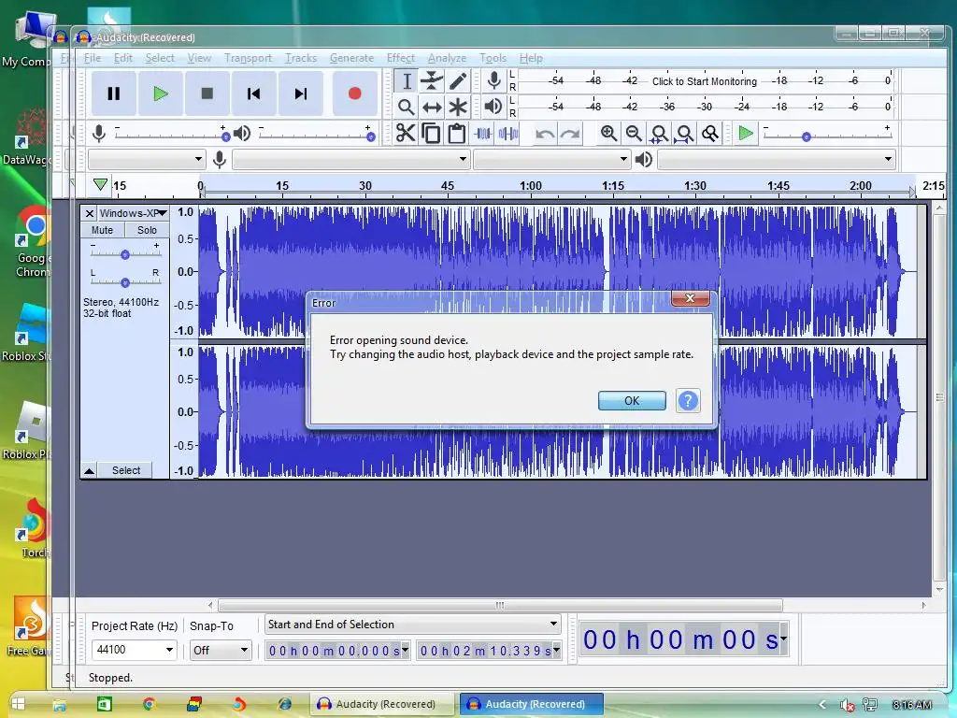This screenshot has height=718, width=957.
Task: Click the Pause transport button
Action: (113, 93)
